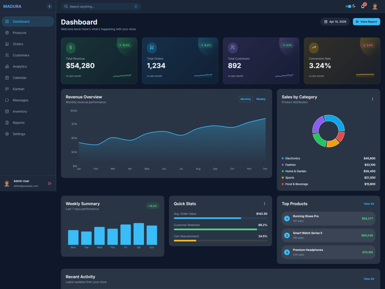The image size is (385, 289).
Task: Click the cart icon on Total Orders card
Action: click(x=152, y=47)
